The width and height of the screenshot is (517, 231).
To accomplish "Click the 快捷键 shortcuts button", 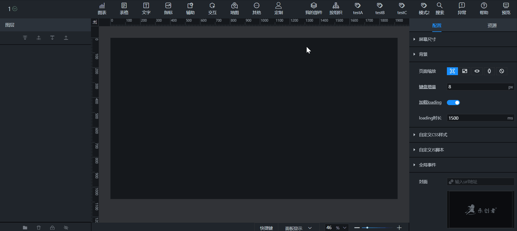I will [x=266, y=228].
